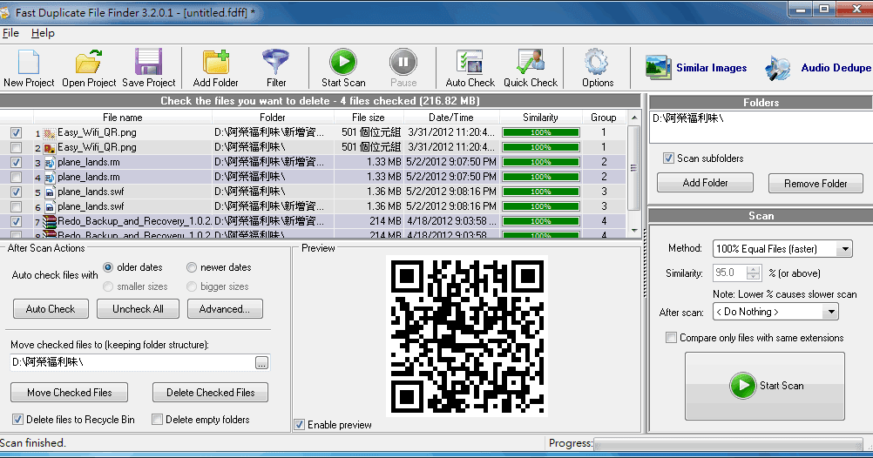Image resolution: width=873 pixels, height=458 pixels.
Task: Check the row 4 plane_lands.rm checkbox
Action: (x=17, y=178)
